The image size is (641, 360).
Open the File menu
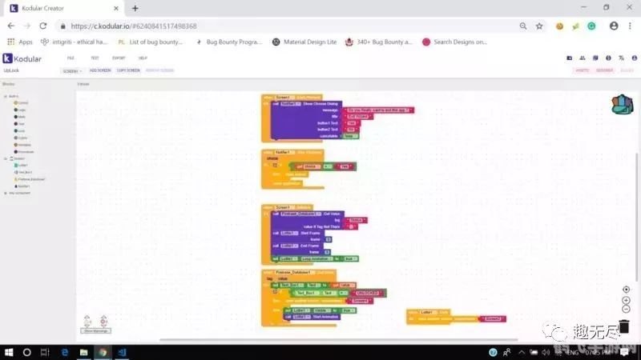pos(71,58)
